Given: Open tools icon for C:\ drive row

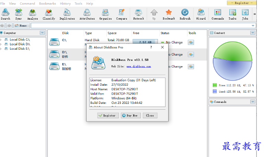Looking at the screenshot, I should click(191, 43).
